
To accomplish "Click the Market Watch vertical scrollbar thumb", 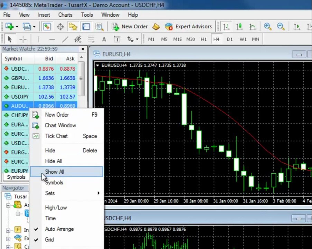I will click(x=81, y=79).
